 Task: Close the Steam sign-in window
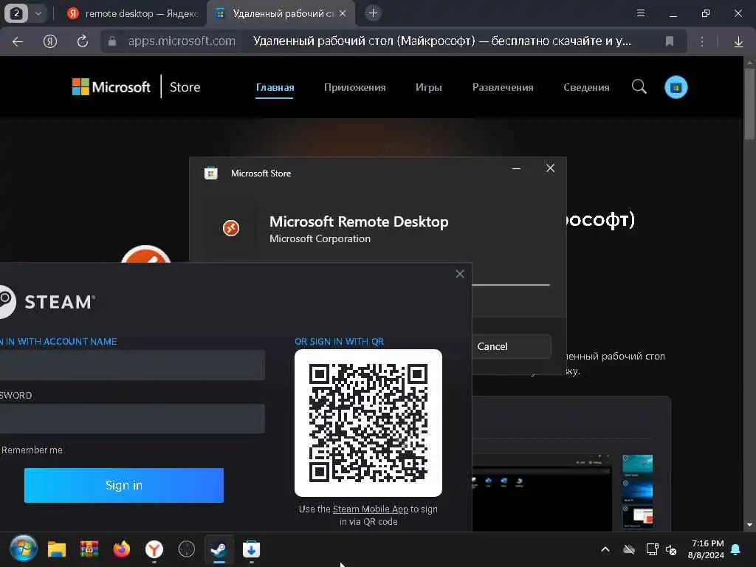[x=460, y=274]
